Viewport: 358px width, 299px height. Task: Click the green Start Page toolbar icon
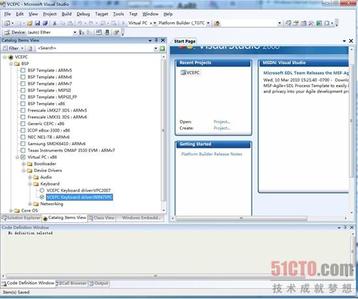[319, 23]
